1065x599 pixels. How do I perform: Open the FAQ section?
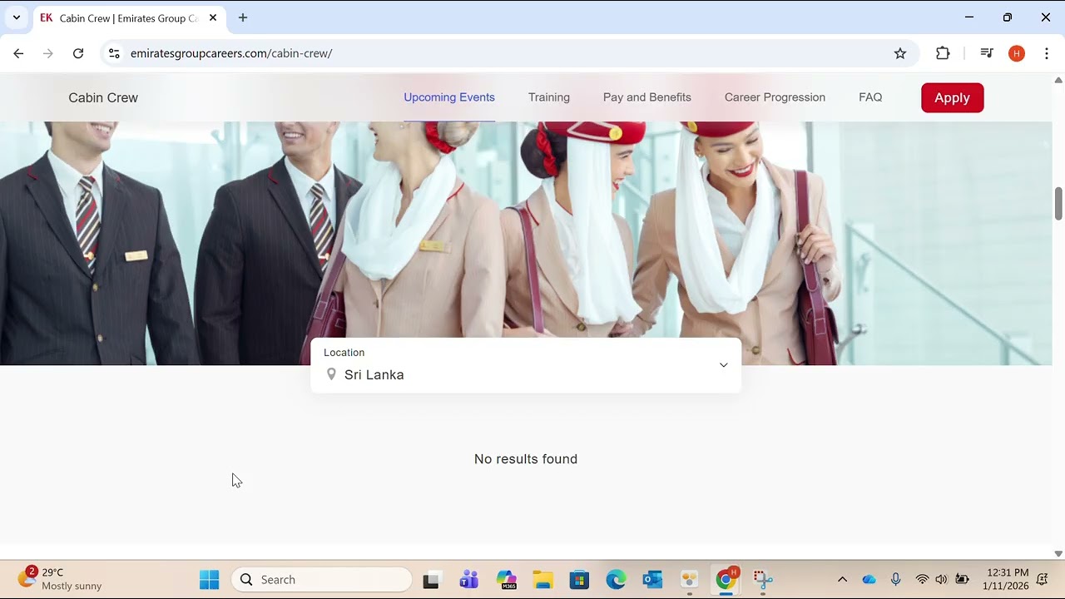870,97
